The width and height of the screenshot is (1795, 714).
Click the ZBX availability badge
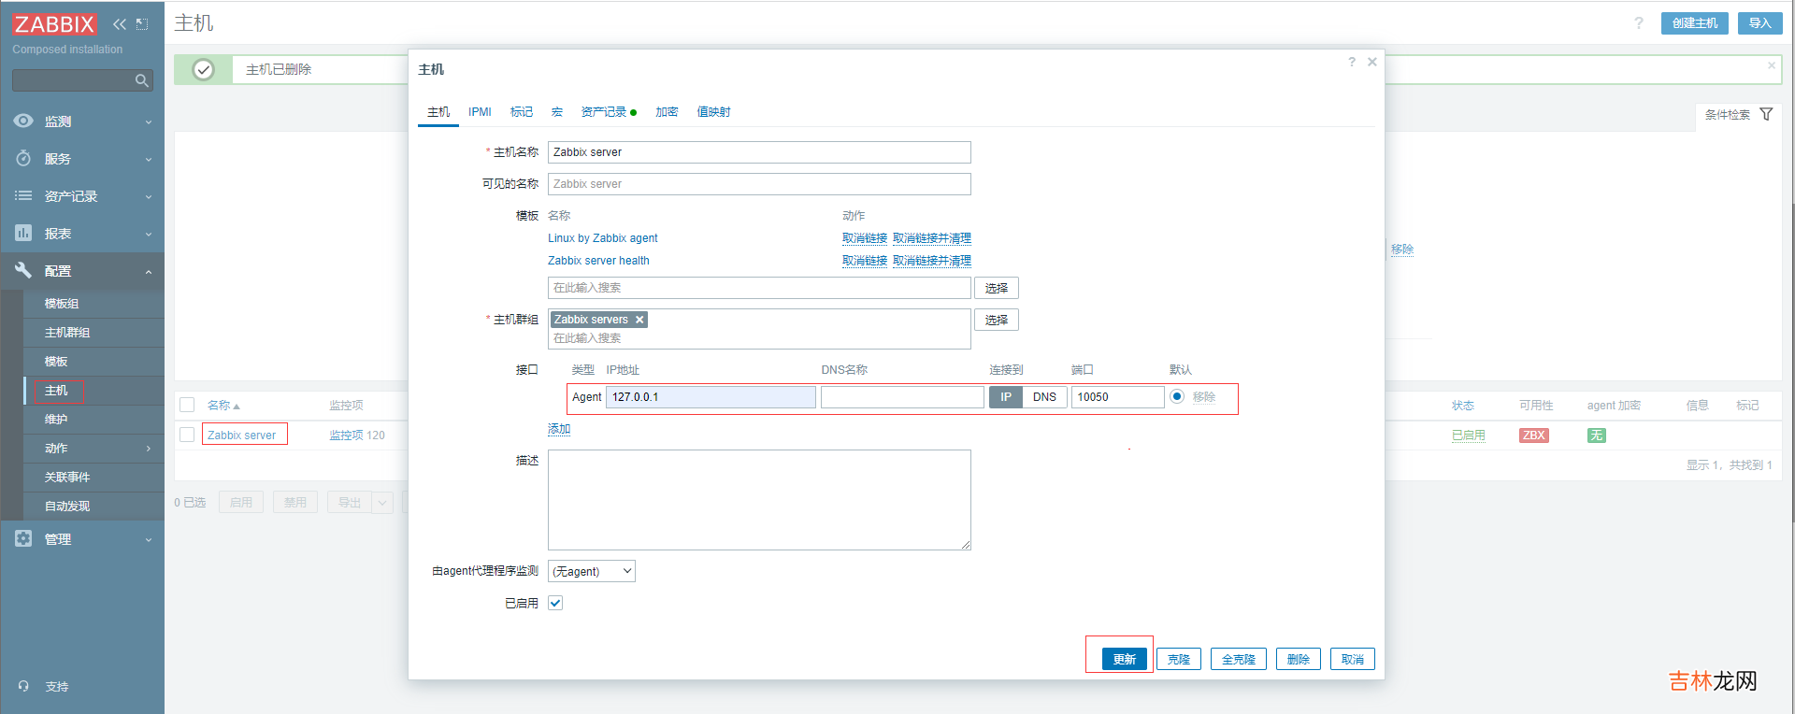tap(1533, 436)
